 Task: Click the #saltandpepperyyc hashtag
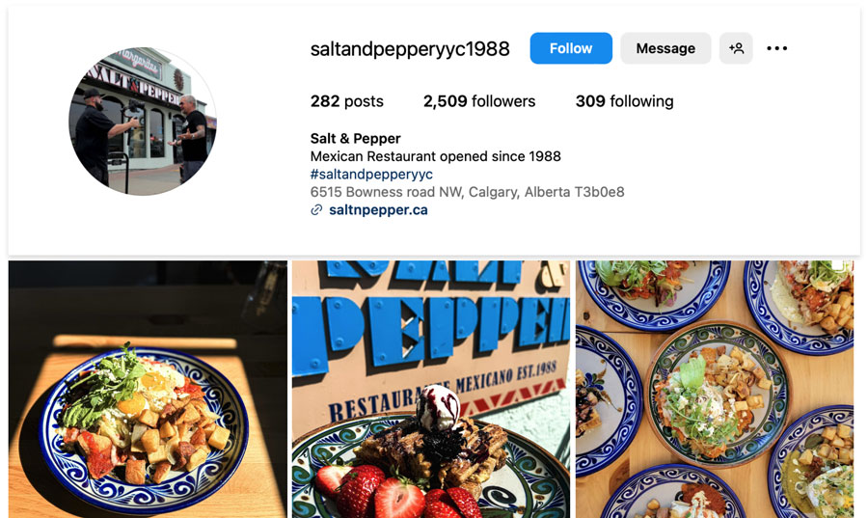[371, 175]
